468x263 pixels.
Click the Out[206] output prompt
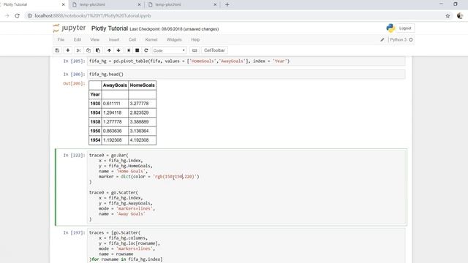tap(74, 83)
